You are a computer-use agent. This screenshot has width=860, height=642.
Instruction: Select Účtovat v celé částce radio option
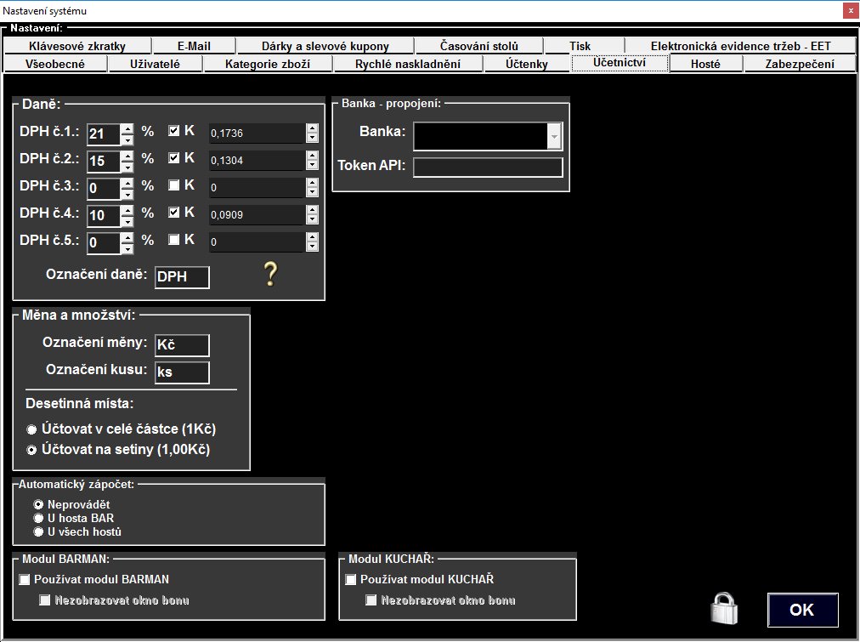coord(32,429)
